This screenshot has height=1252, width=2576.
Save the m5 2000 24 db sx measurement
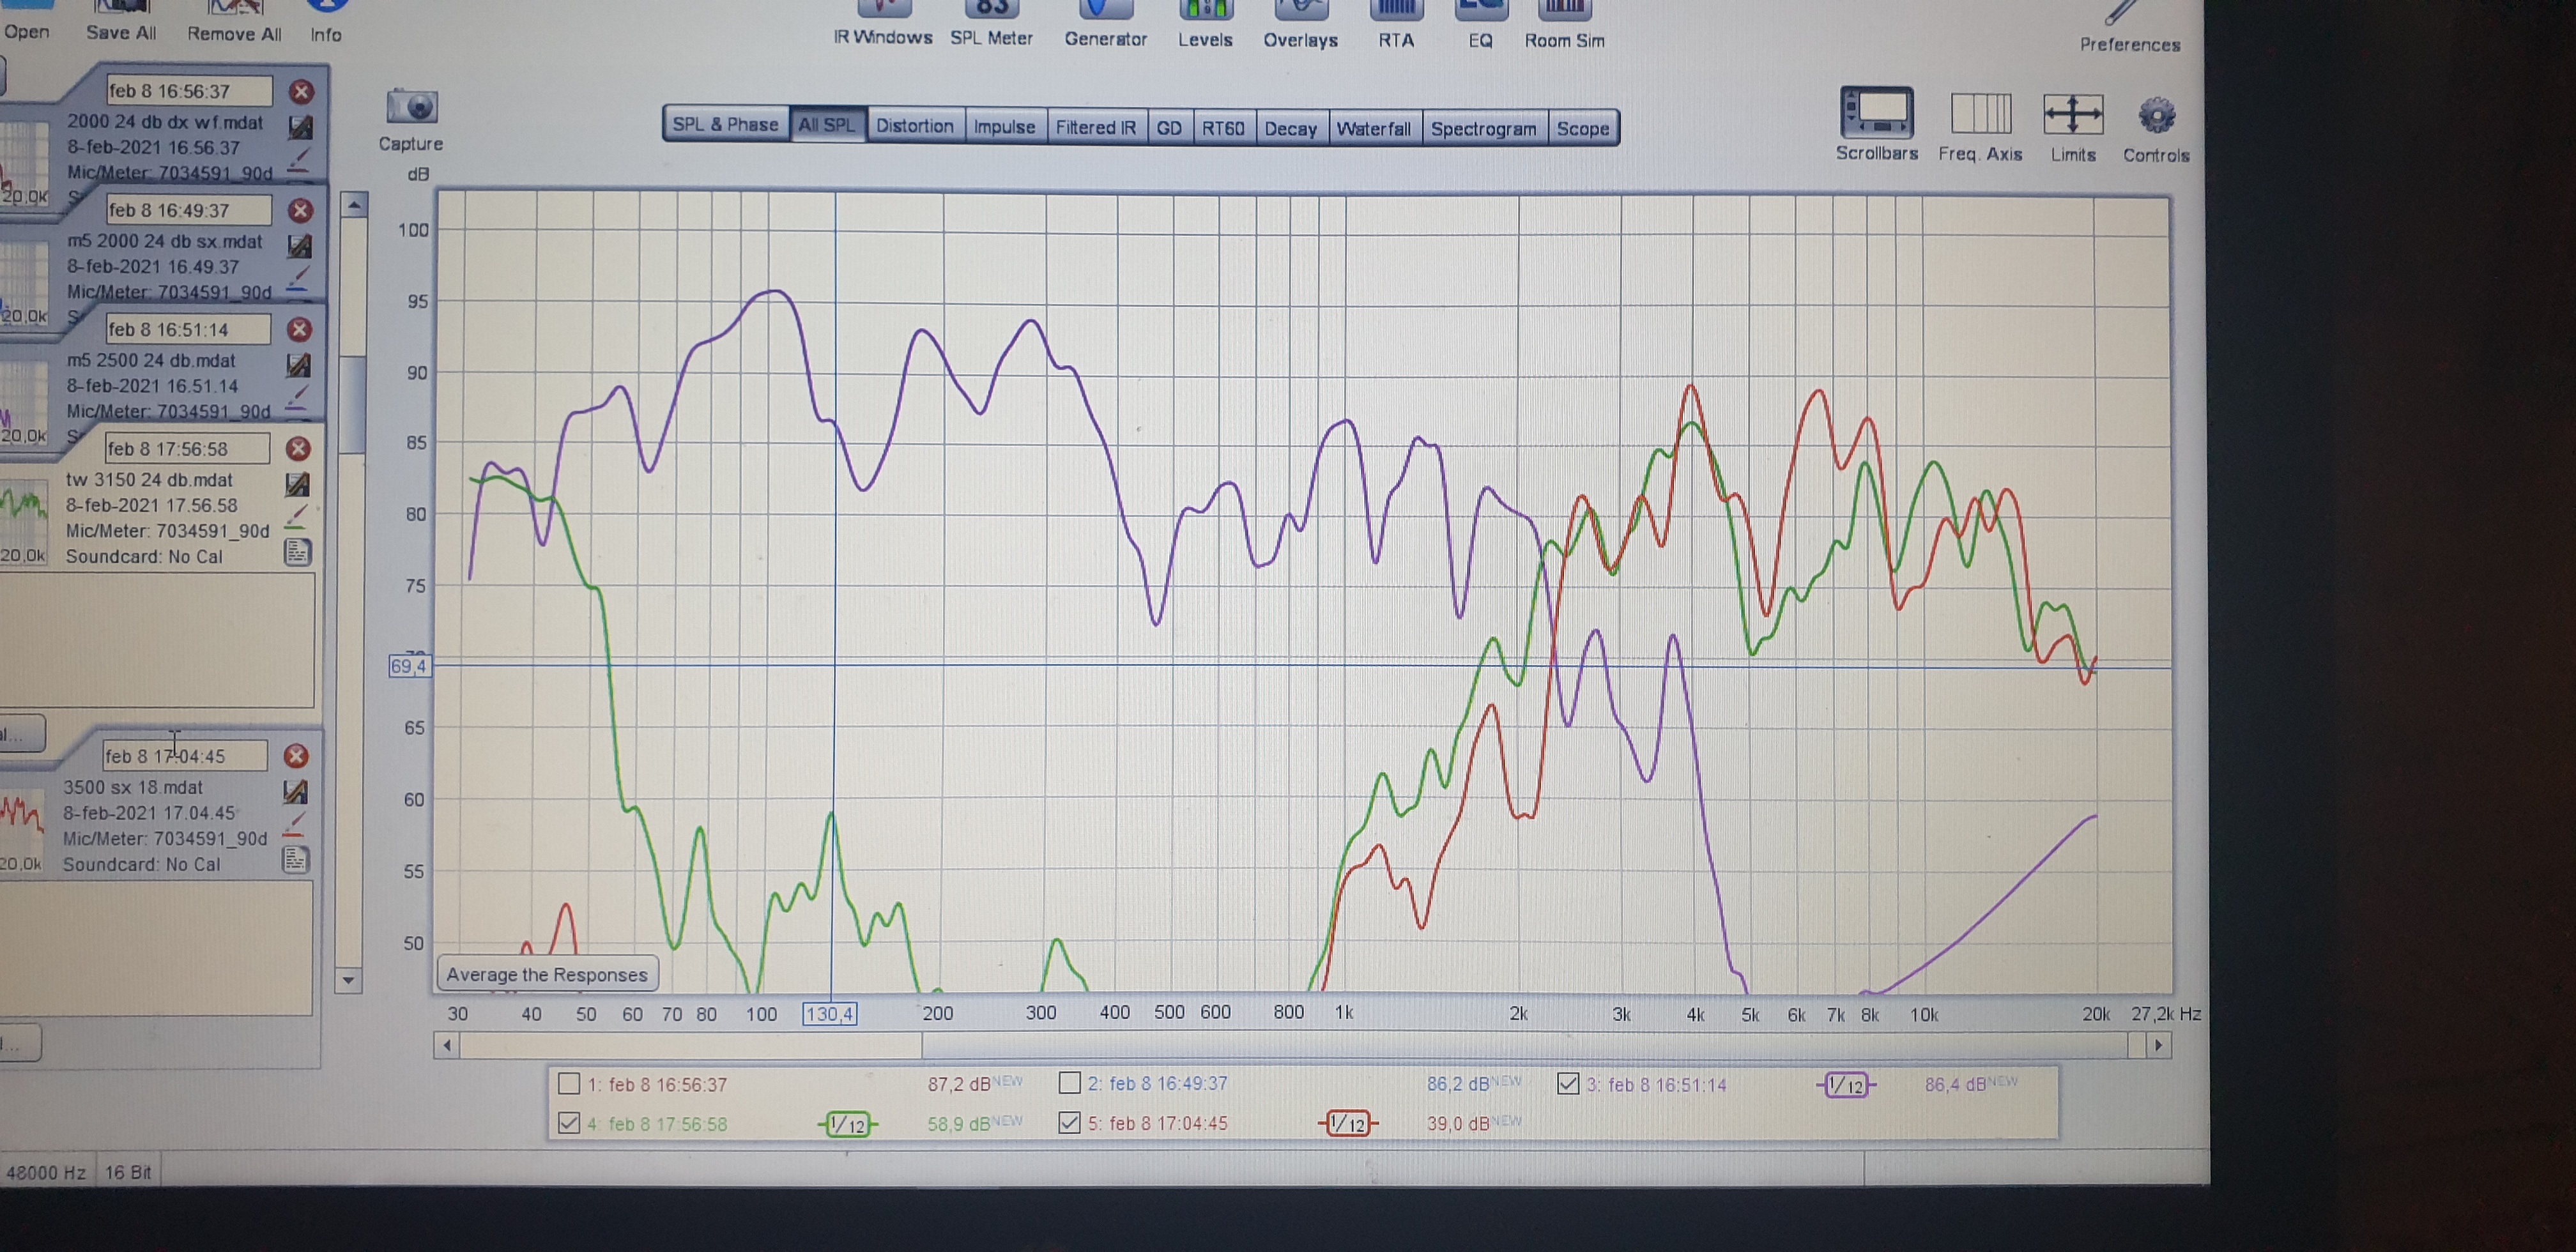click(x=299, y=246)
